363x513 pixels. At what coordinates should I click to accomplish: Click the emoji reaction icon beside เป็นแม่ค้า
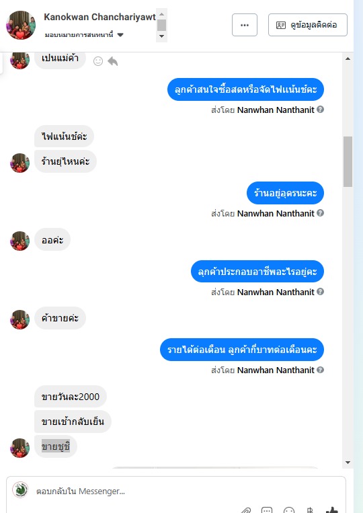click(98, 61)
